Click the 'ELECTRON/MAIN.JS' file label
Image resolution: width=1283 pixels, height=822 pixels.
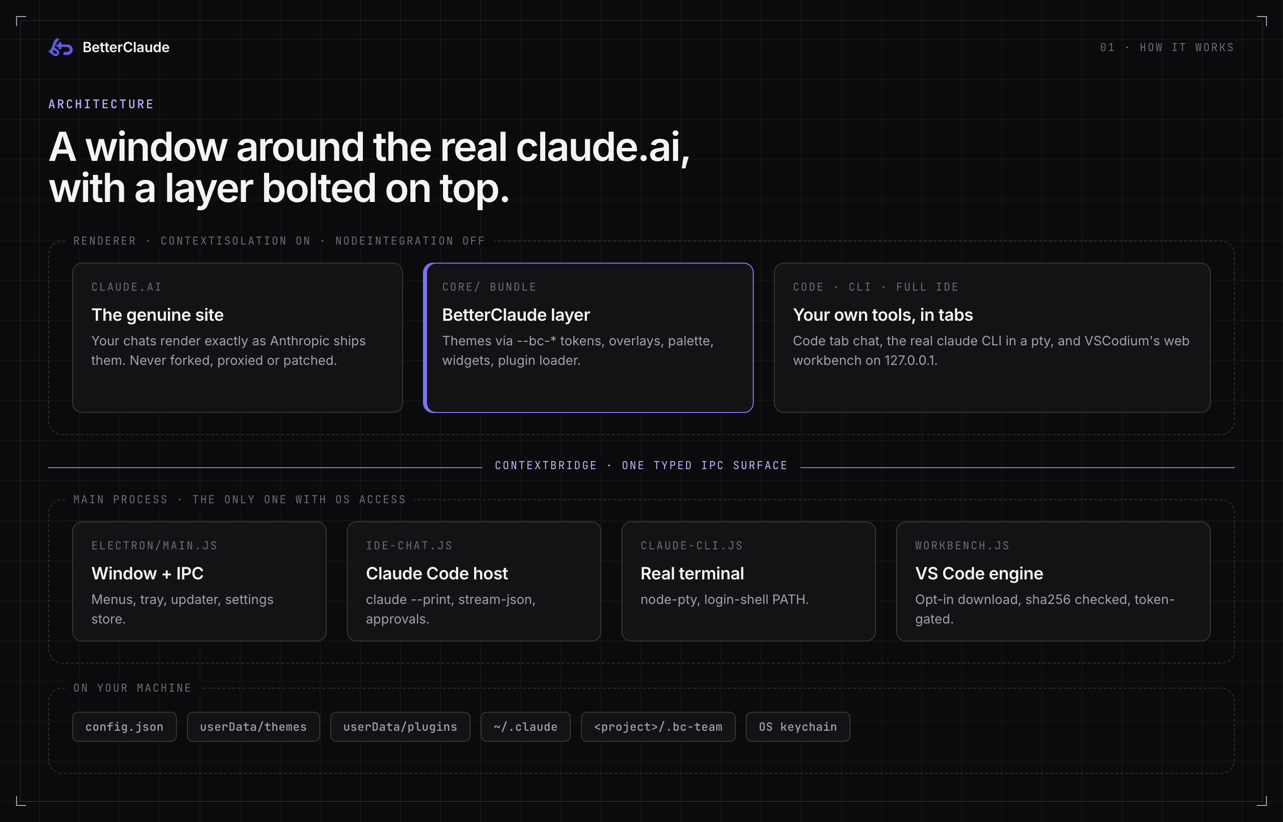154,545
